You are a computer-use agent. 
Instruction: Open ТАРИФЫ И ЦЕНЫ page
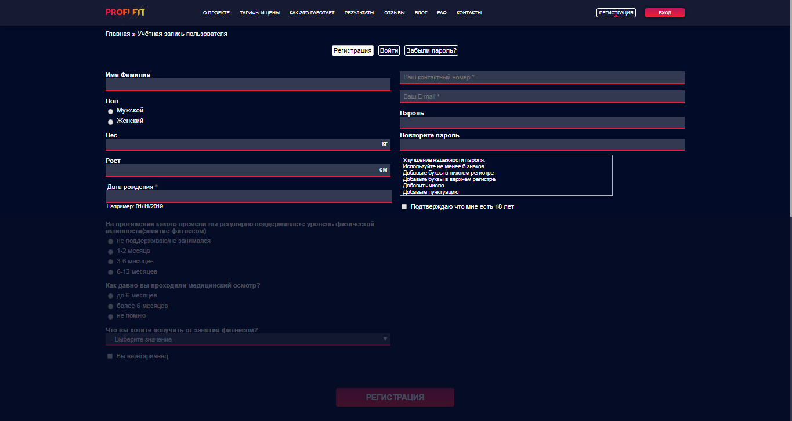coord(259,13)
